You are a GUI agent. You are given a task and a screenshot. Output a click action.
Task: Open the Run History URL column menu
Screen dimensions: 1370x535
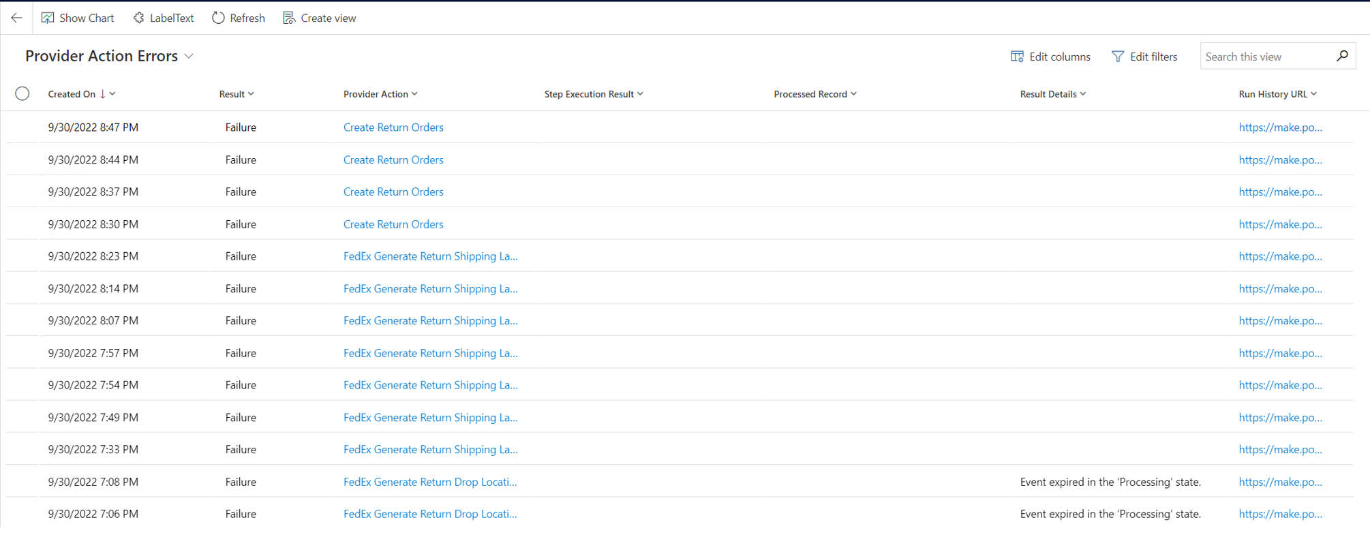(1314, 94)
